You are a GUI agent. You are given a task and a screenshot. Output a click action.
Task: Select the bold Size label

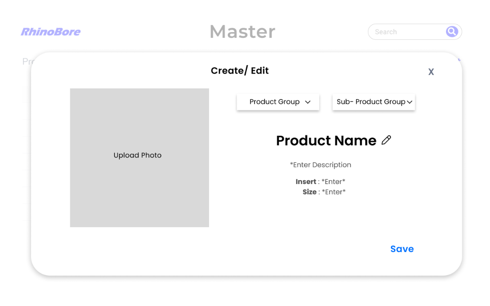310,192
